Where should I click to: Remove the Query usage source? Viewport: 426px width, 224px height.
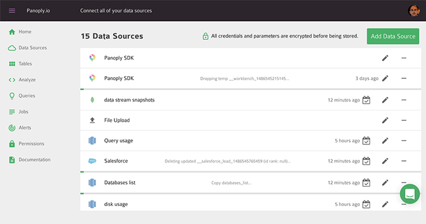coord(404,141)
